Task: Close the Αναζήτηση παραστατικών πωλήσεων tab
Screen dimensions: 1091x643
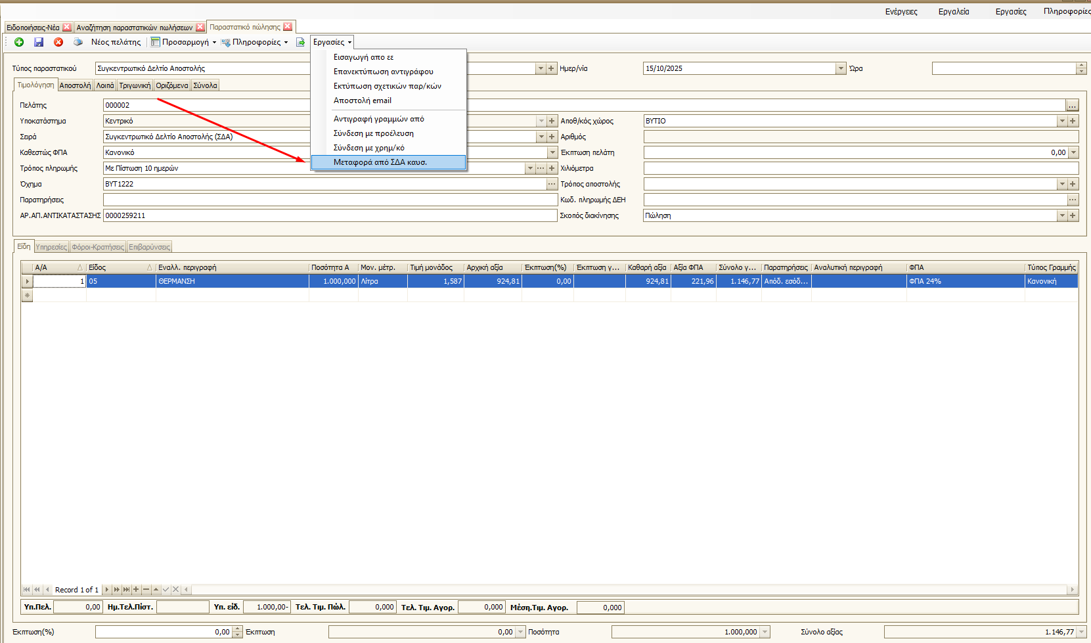Action: [200, 27]
